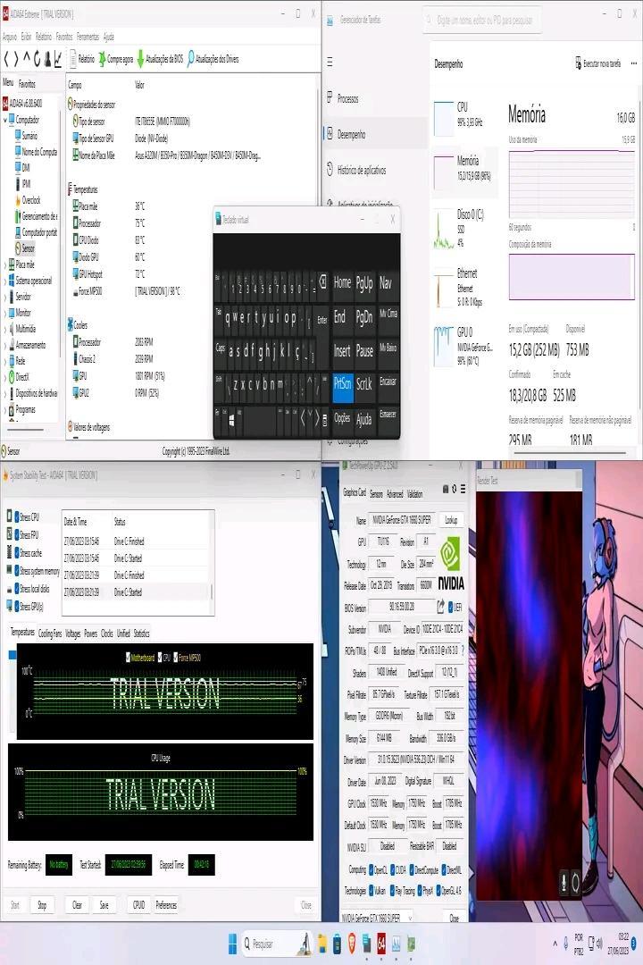The width and height of the screenshot is (643, 965).
Task: Click GPU-Z Lookup button
Action: (451, 520)
